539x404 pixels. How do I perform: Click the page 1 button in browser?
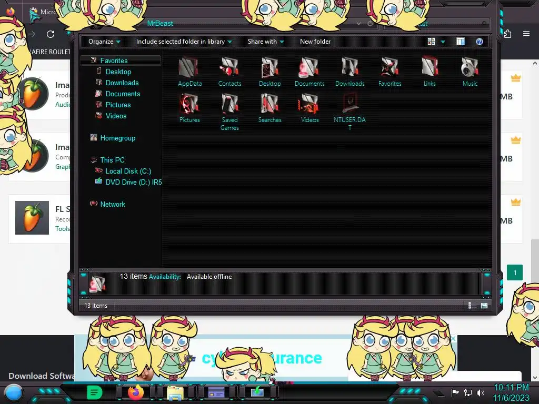[515, 273]
